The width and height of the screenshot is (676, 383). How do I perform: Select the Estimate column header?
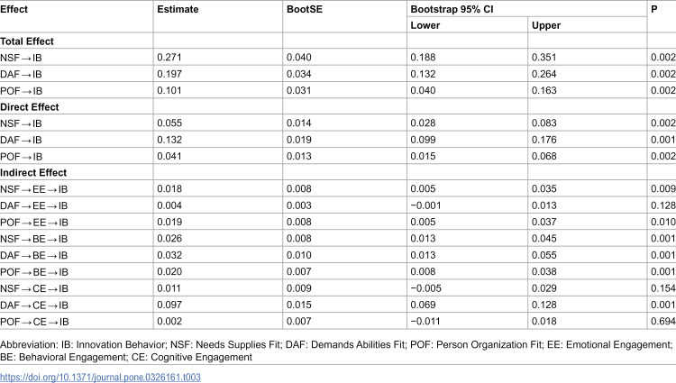[x=178, y=9]
